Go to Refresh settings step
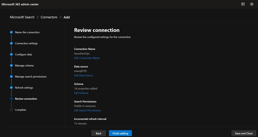Screen dimensions: 258x137 [x=24, y=87]
